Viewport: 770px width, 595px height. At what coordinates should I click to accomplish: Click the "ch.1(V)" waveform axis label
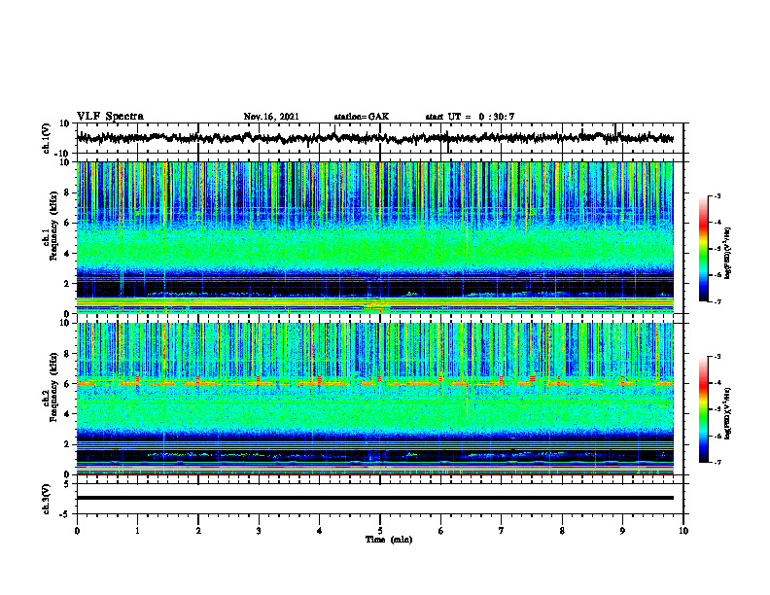pos(47,138)
